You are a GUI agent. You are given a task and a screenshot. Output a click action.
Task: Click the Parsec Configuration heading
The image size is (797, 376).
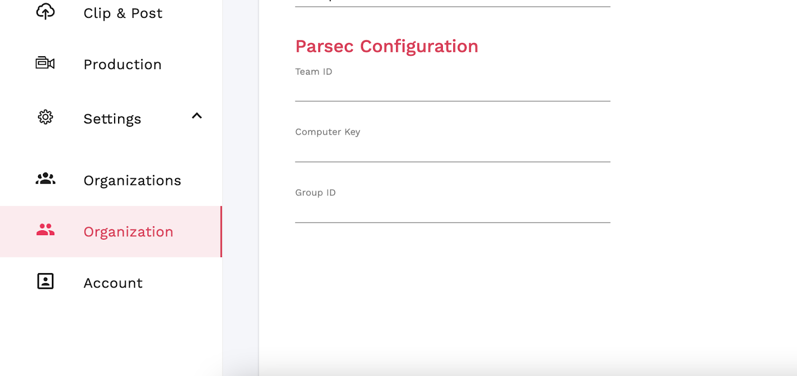[387, 46]
